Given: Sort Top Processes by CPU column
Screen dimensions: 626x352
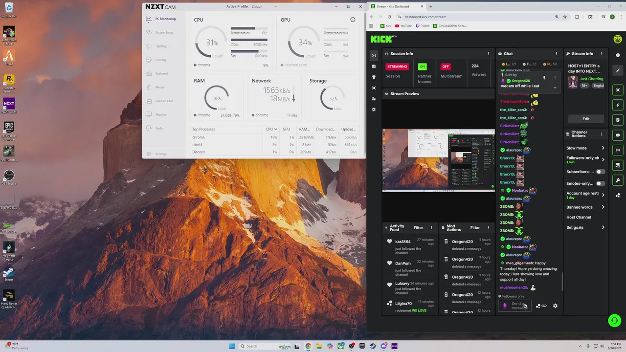Looking at the screenshot, I should point(271,129).
